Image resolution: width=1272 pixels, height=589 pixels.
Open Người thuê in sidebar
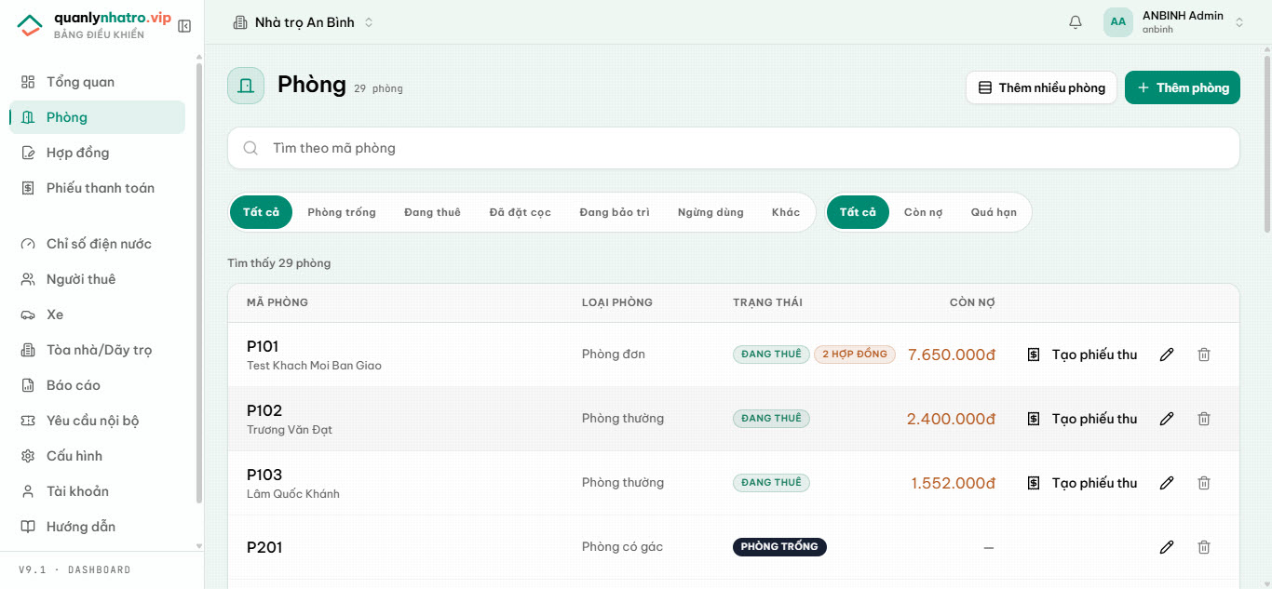coord(98,279)
